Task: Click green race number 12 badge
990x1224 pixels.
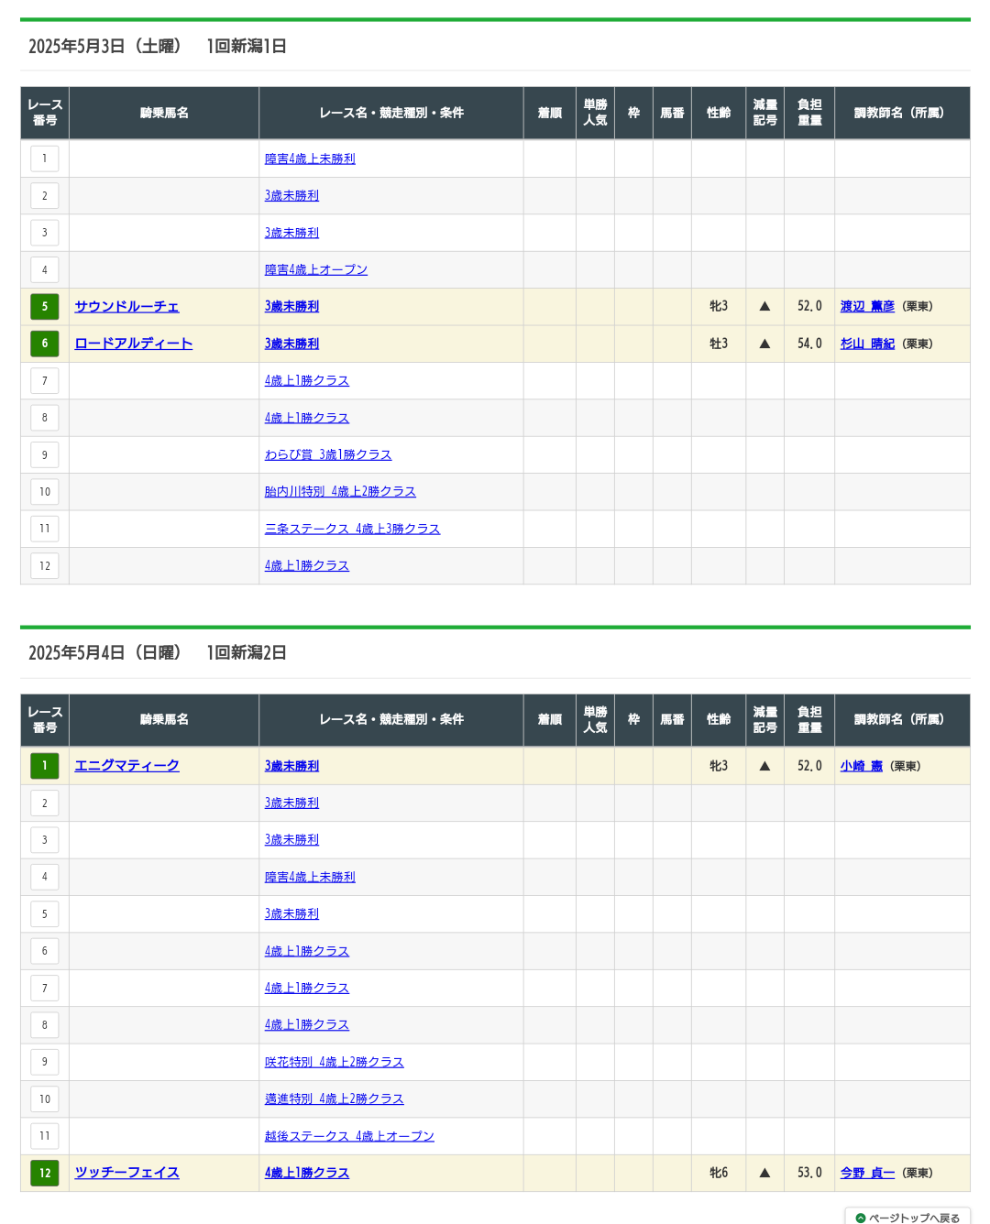Action: pyautogui.click(x=44, y=1173)
